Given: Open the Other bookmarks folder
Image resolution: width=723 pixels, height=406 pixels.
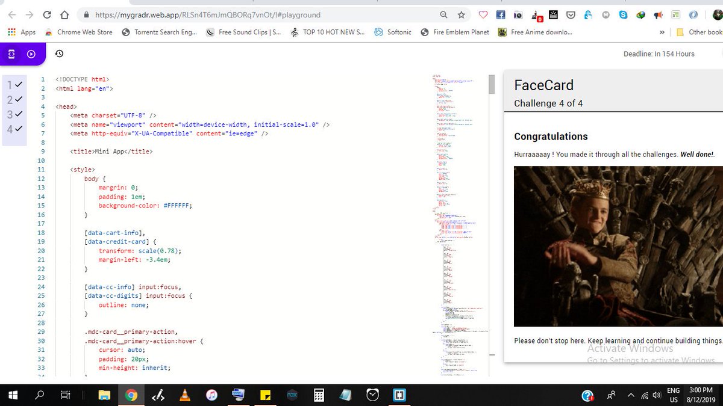Looking at the screenshot, I should tap(699, 32).
